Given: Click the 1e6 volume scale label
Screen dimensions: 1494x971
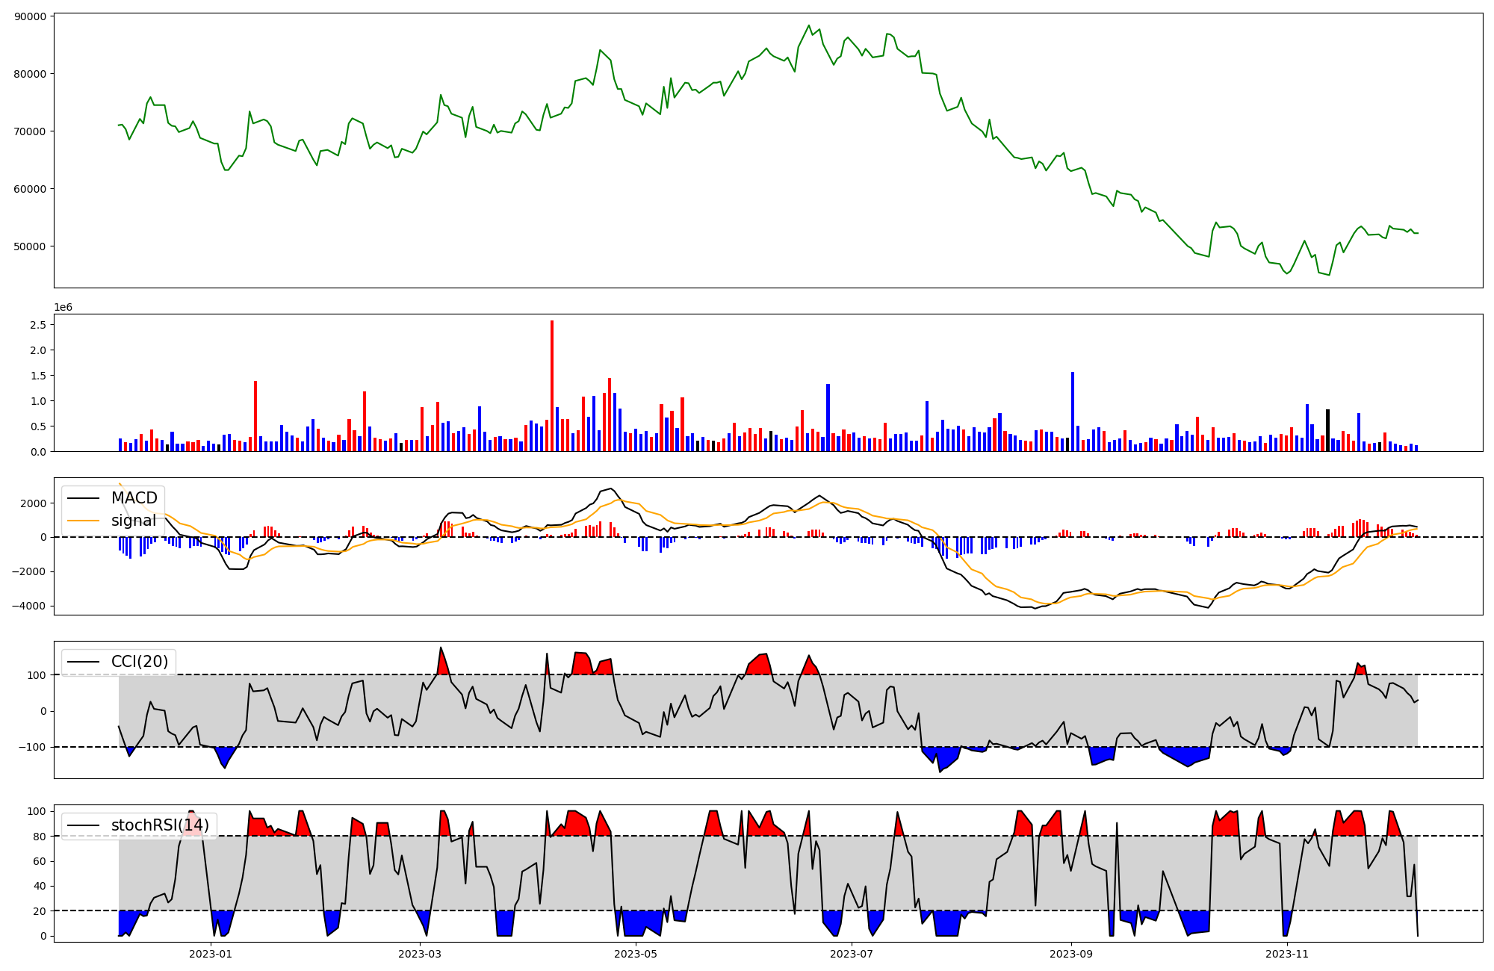Looking at the screenshot, I should [63, 308].
